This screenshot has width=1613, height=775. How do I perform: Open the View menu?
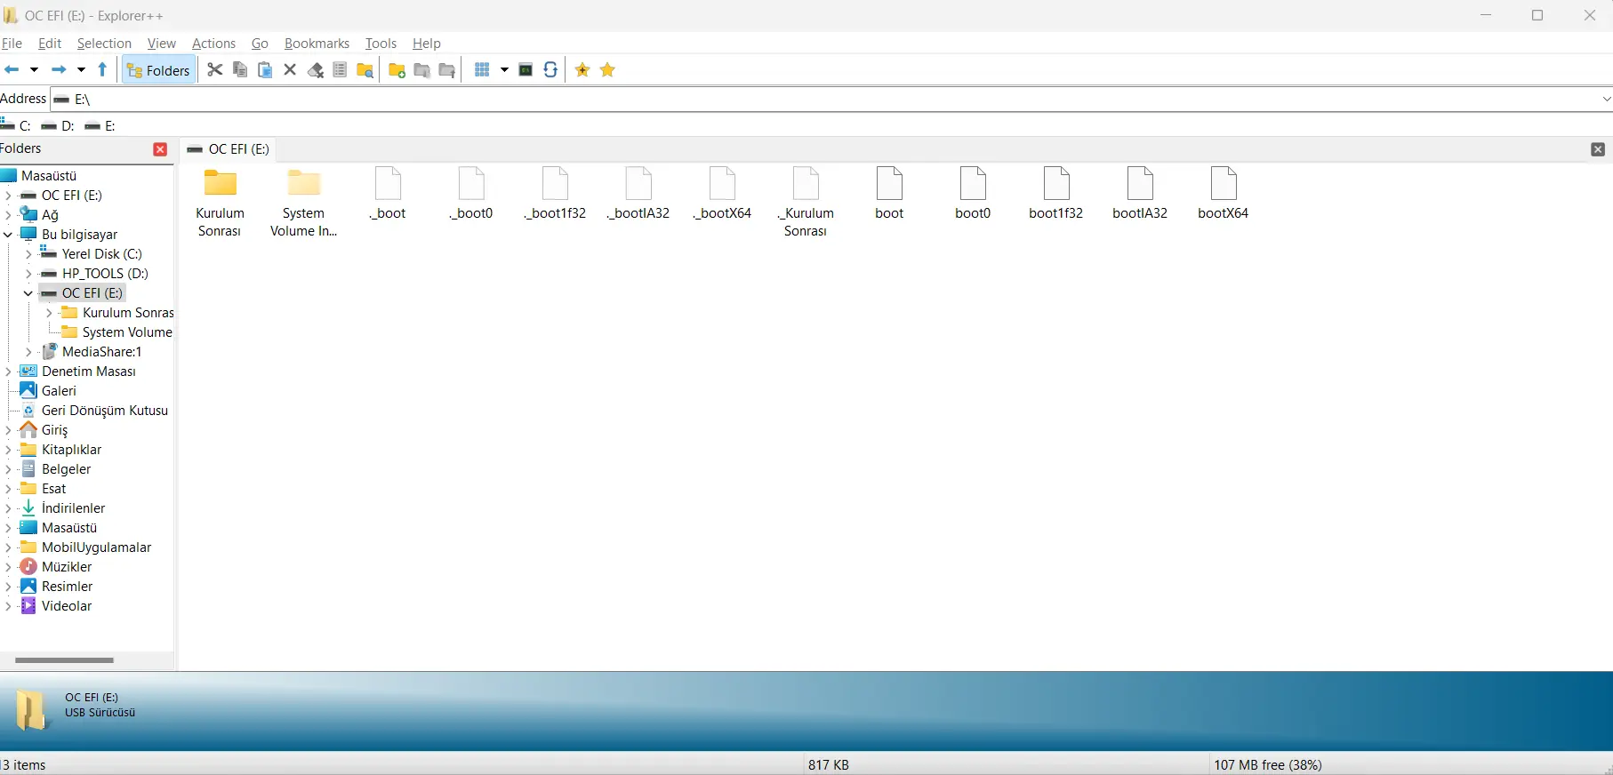click(161, 44)
